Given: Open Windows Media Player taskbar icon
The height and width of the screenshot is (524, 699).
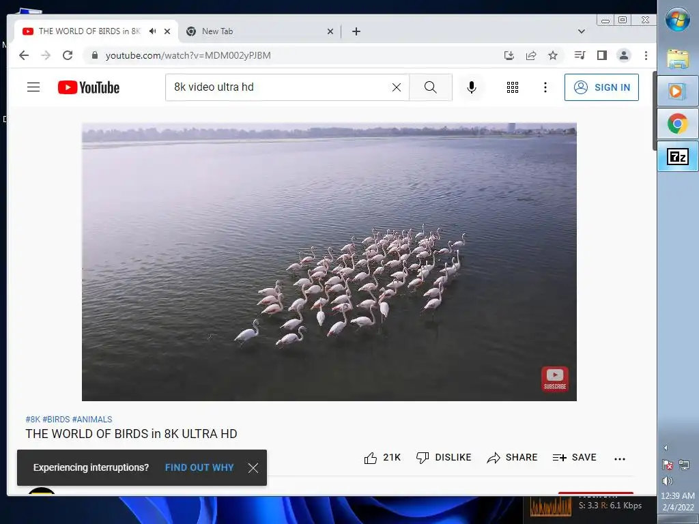Looking at the screenshot, I should click(678, 91).
